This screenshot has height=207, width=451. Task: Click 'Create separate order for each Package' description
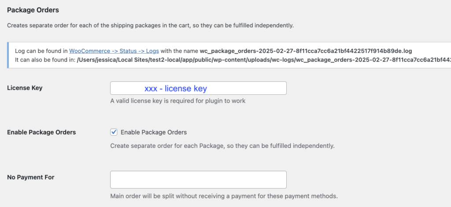click(222, 145)
